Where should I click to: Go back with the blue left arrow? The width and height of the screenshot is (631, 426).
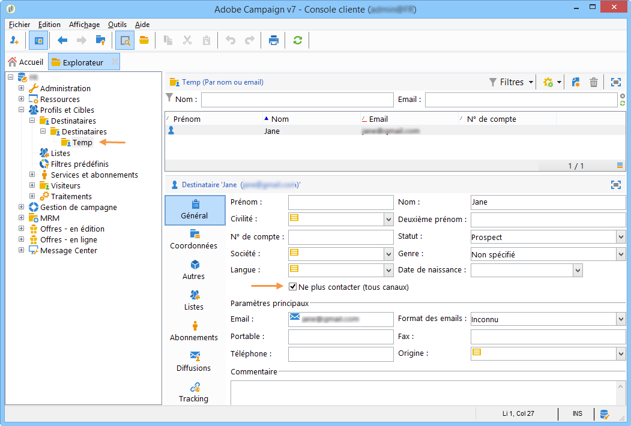pos(62,40)
